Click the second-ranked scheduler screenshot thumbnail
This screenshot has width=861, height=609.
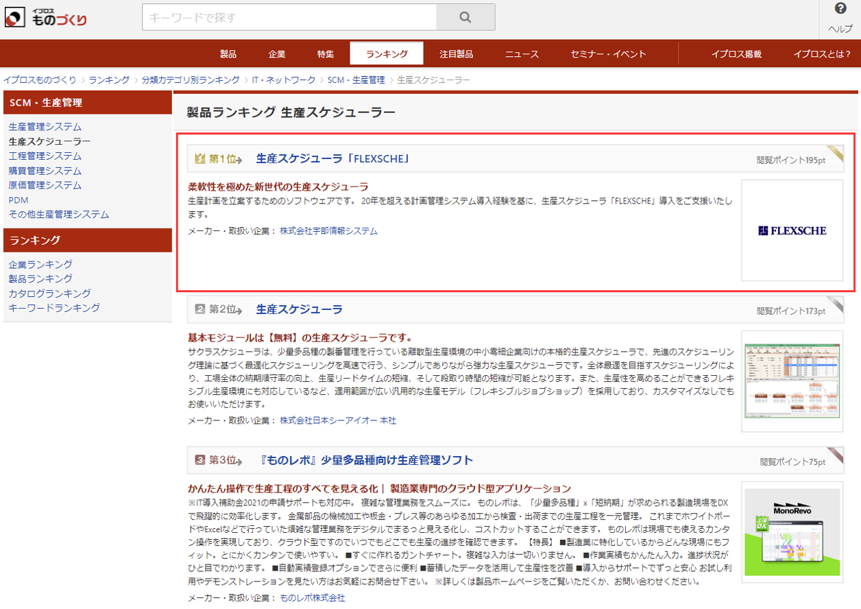[792, 381]
